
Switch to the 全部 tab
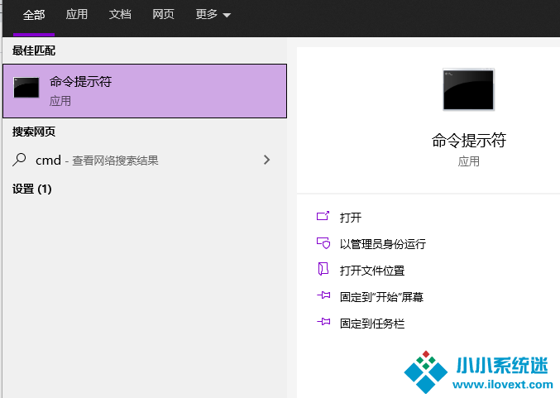34,15
